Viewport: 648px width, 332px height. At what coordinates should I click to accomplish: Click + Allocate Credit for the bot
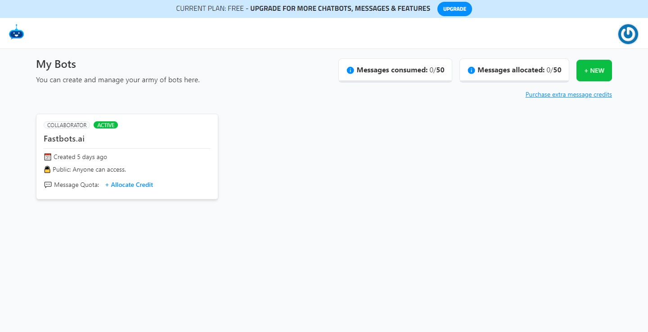129,185
